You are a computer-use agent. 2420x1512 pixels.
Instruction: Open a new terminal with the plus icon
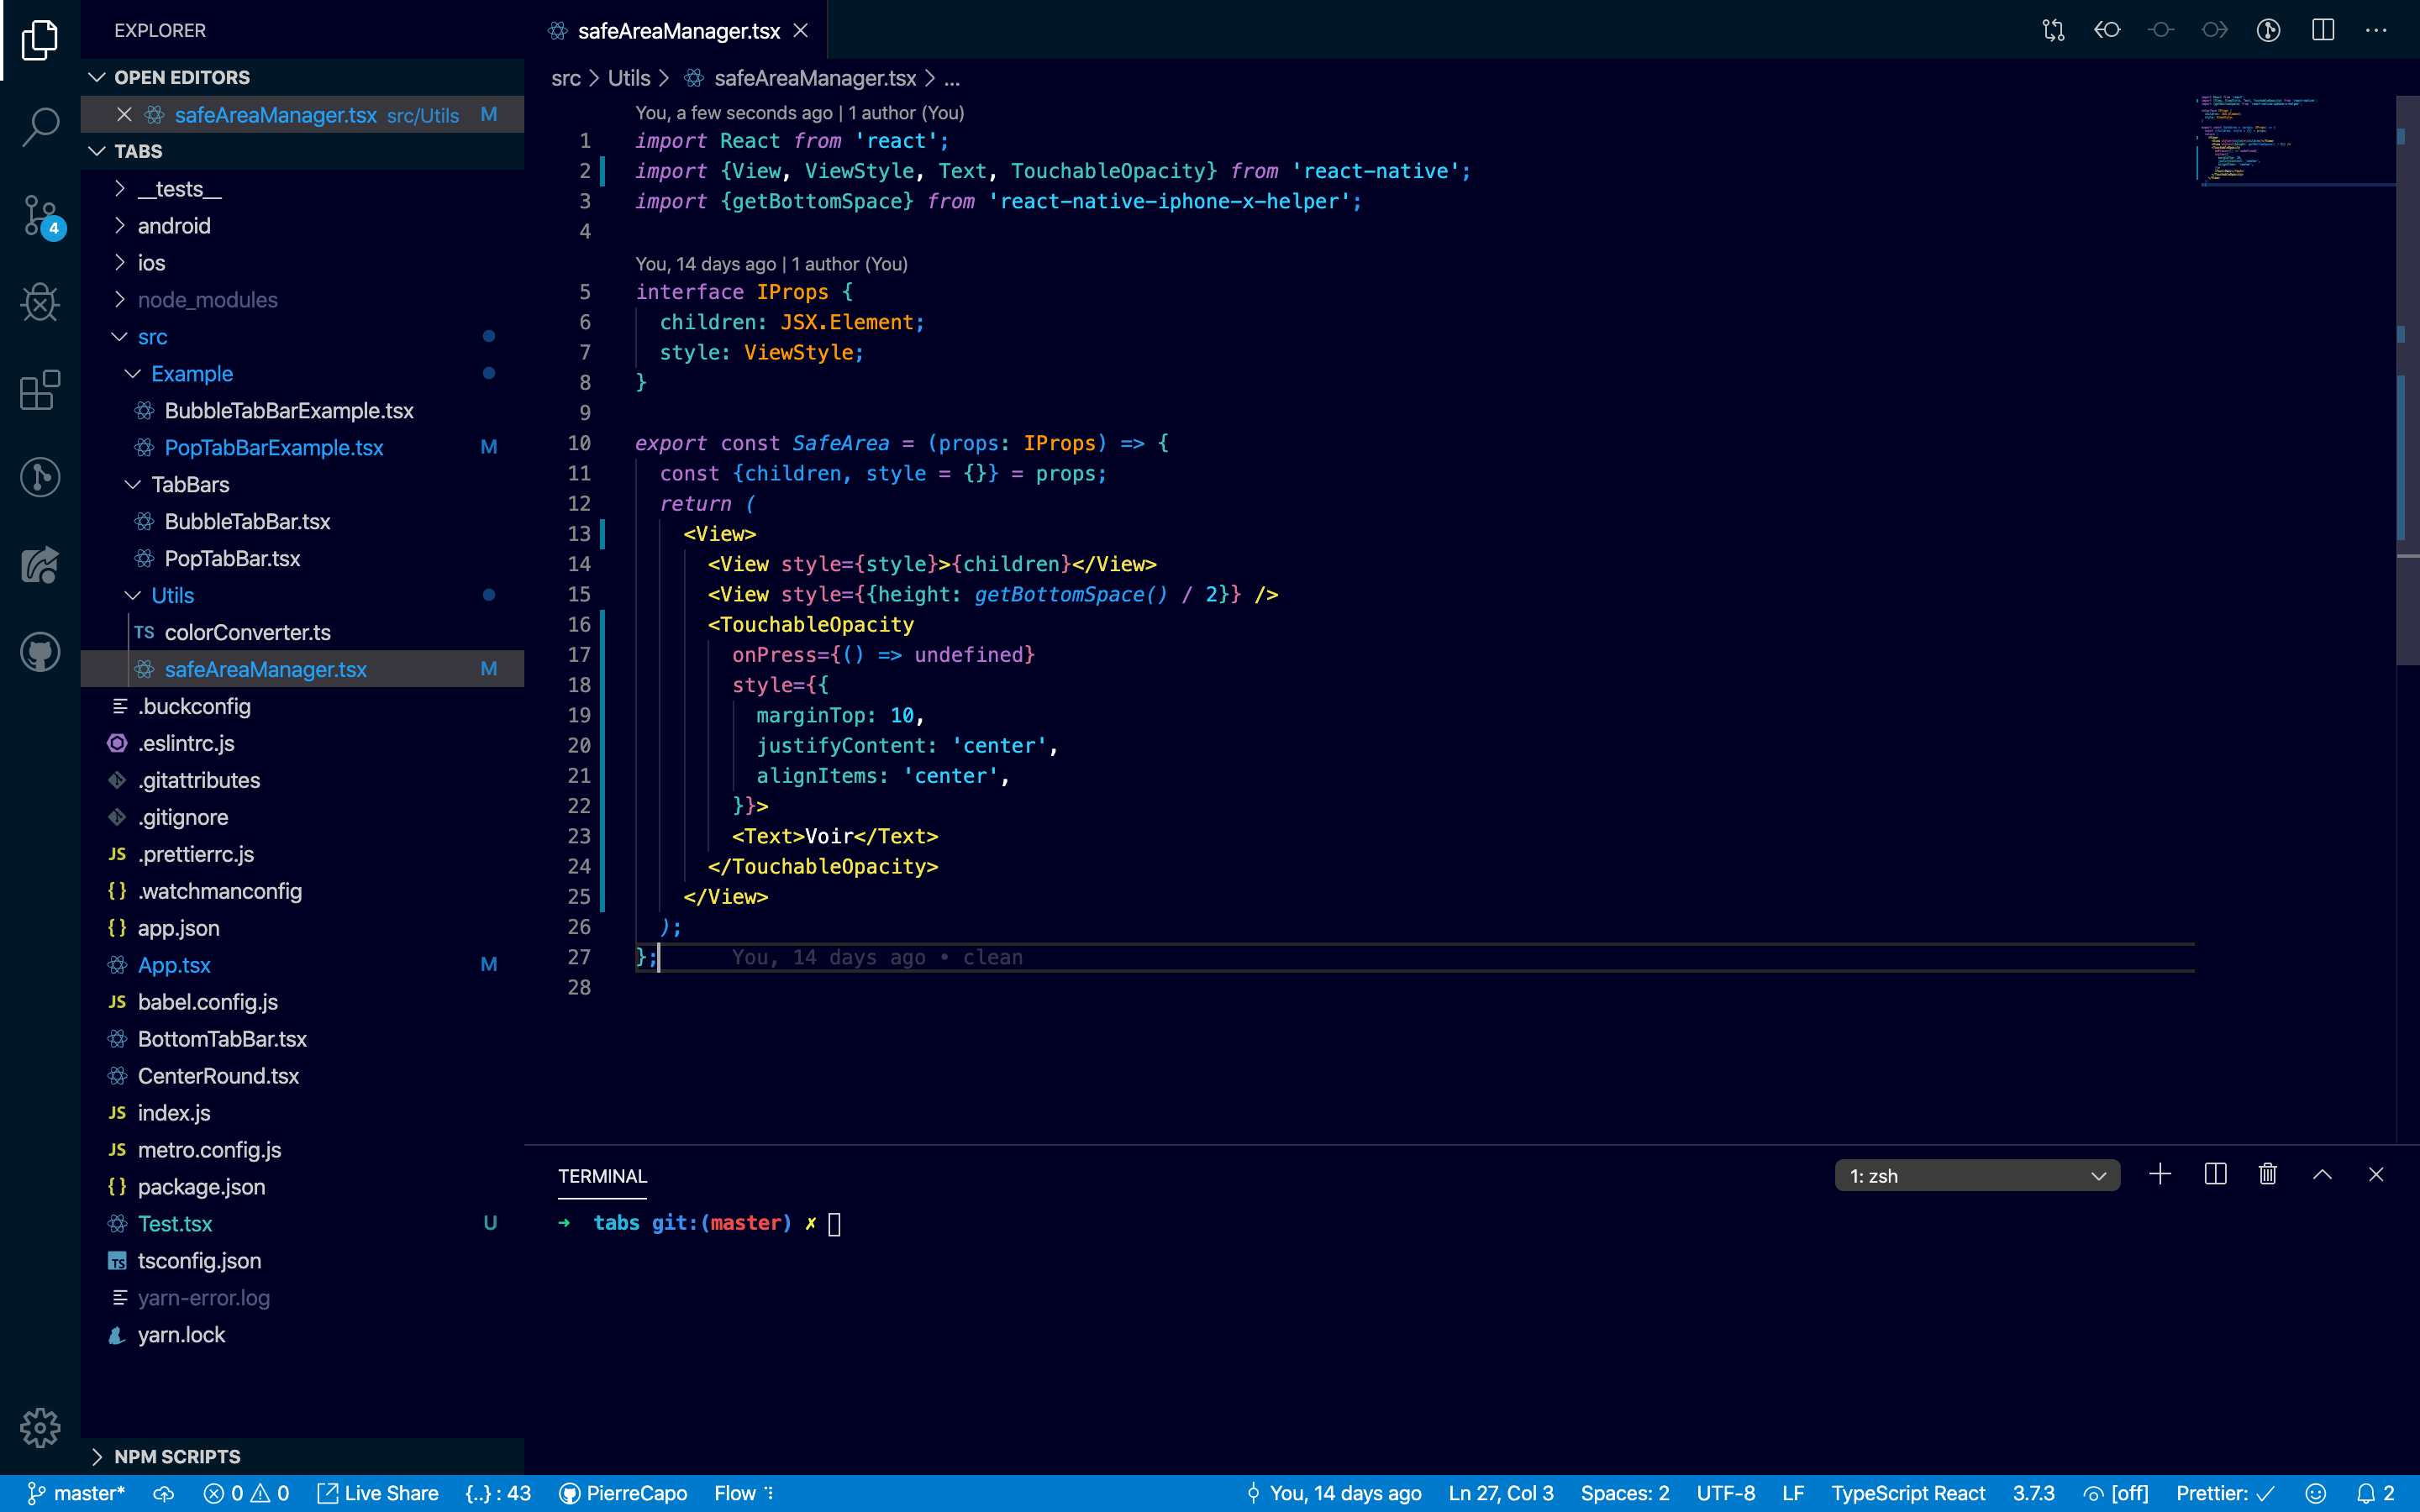[x=2160, y=1174]
